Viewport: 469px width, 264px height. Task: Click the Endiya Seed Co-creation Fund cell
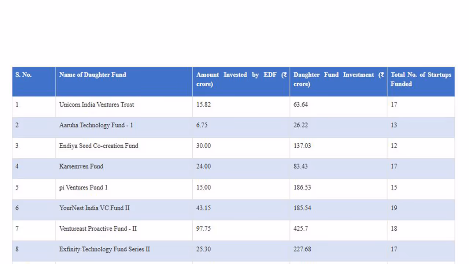click(x=99, y=146)
